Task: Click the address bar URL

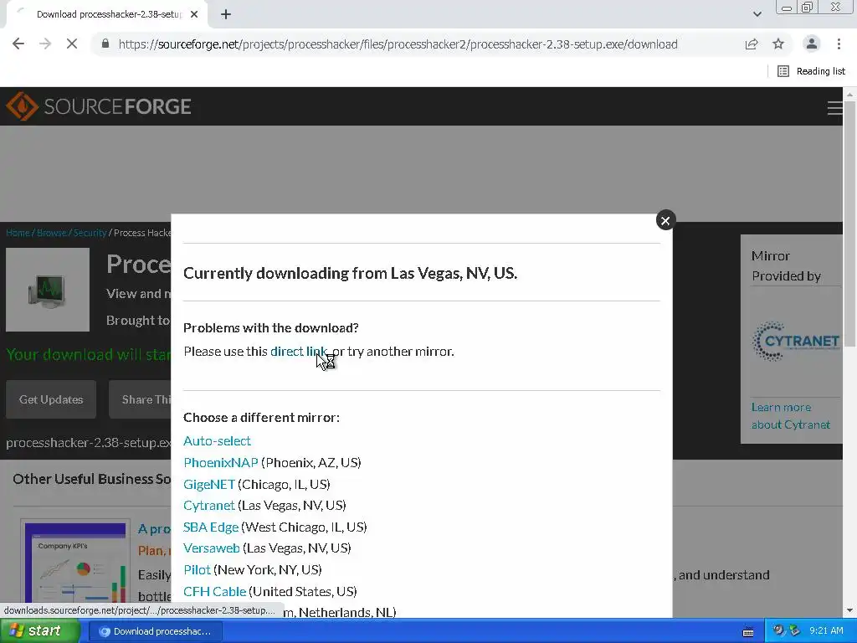Action: coord(398,44)
